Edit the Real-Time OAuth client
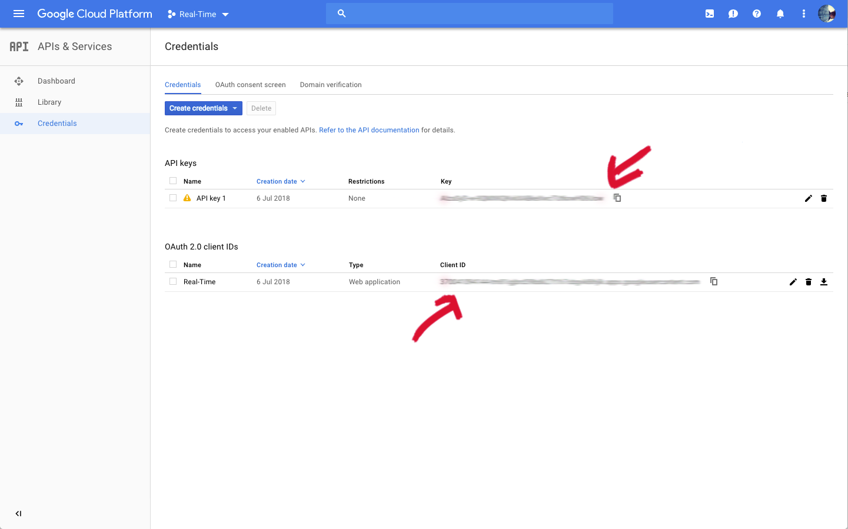Screen dimensions: 848x529 [793, 282]
